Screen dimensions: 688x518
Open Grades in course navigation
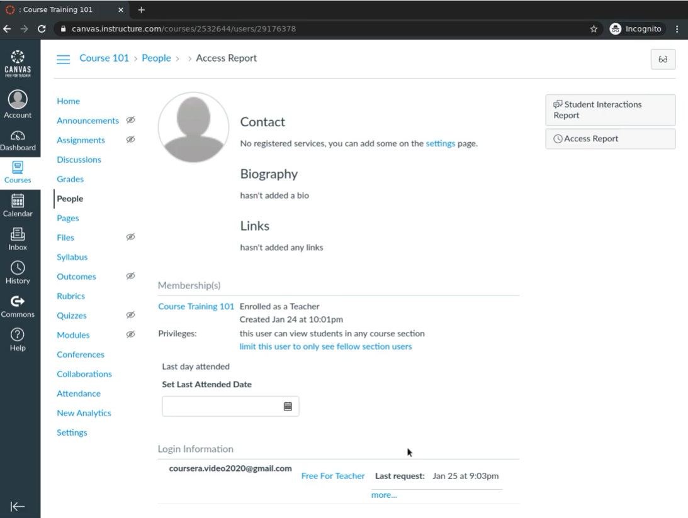pos(70,179)
